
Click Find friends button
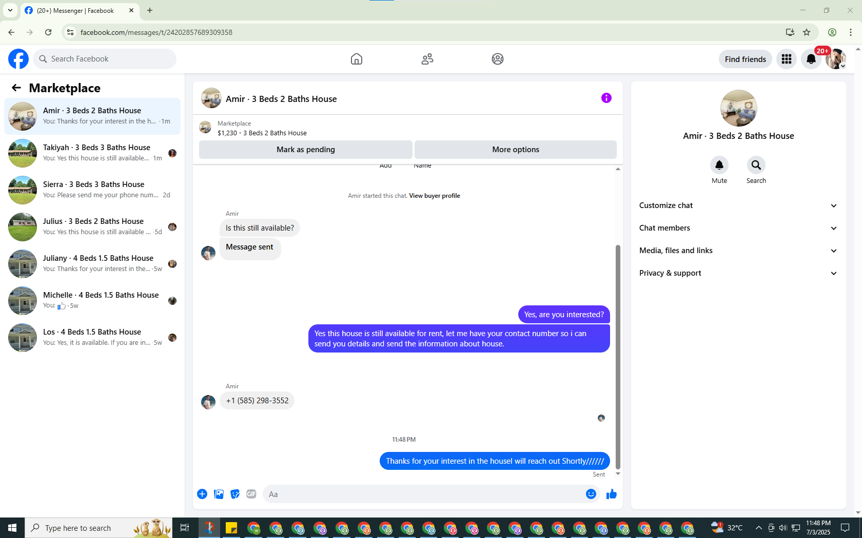point(746,59)
